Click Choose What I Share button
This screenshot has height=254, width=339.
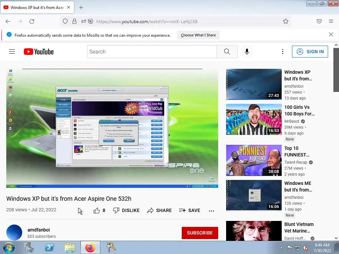(198, 35)
